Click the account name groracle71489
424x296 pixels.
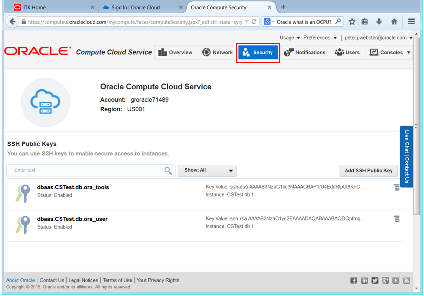150,100
